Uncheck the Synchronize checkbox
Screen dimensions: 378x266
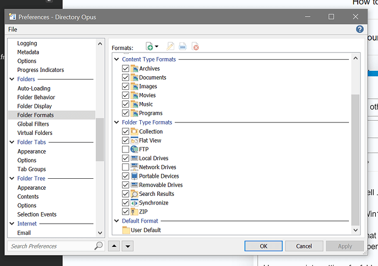tap(125, 203)
